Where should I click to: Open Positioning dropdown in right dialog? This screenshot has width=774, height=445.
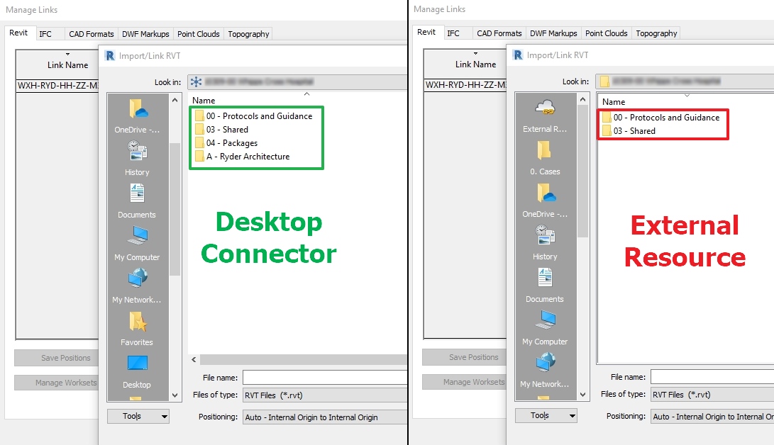(712, 417)
